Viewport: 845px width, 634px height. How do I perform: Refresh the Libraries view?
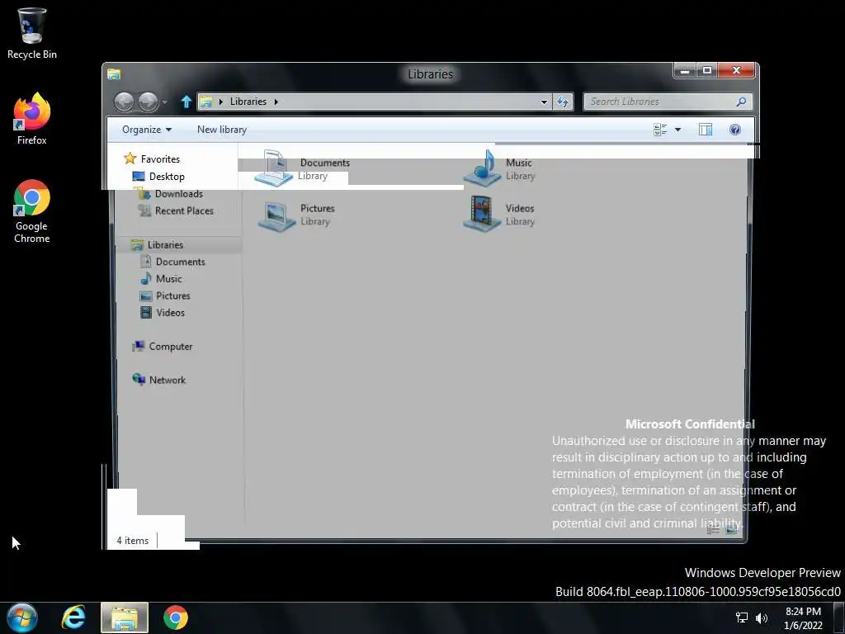[x=563, y=102]
